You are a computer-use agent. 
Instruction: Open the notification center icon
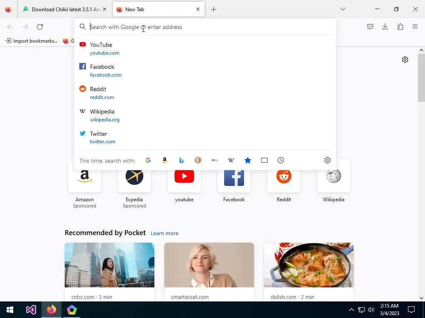pos(411,310)
